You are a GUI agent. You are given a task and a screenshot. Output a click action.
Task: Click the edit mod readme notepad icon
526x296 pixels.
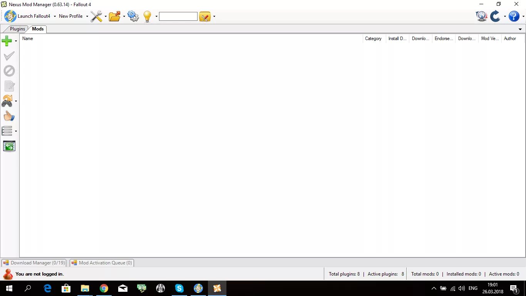9,86
